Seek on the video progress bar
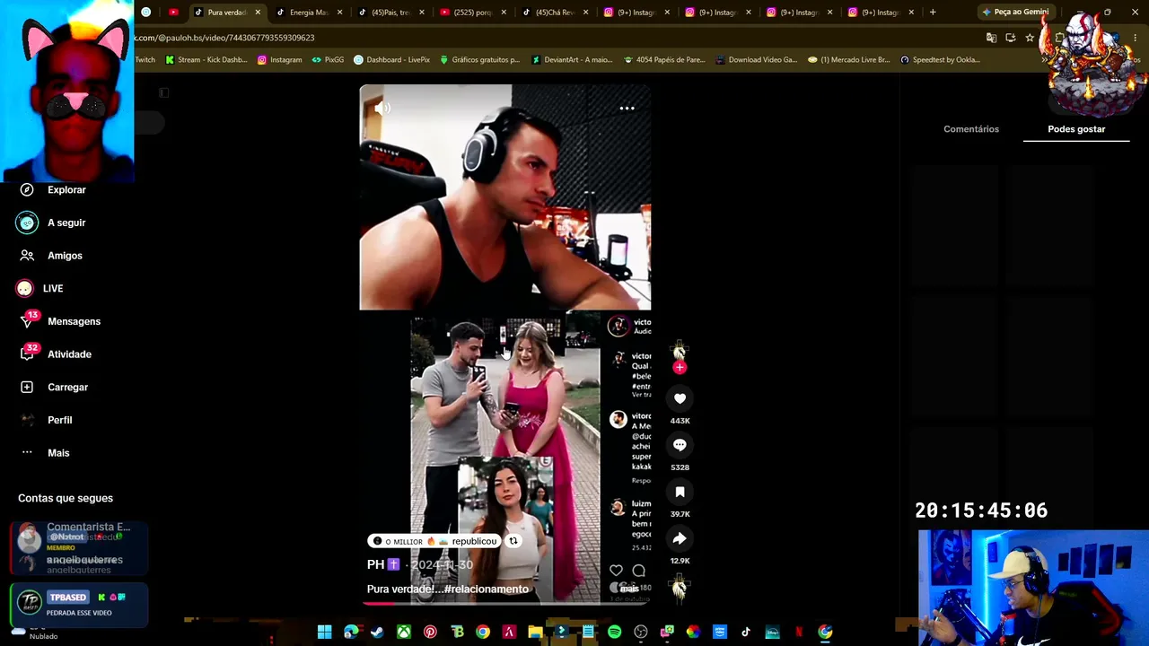The width and height of the screenshot is (1149, 646). [x=505, y=603]
